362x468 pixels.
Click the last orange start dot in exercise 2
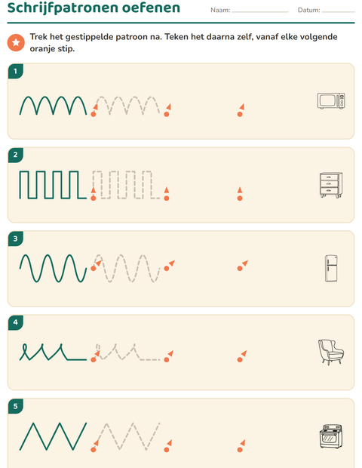[240, 198]
